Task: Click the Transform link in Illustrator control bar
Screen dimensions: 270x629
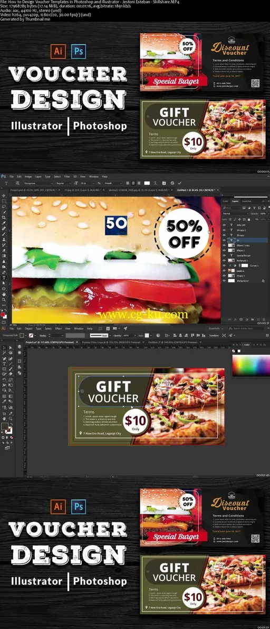Action: point(214,336)
